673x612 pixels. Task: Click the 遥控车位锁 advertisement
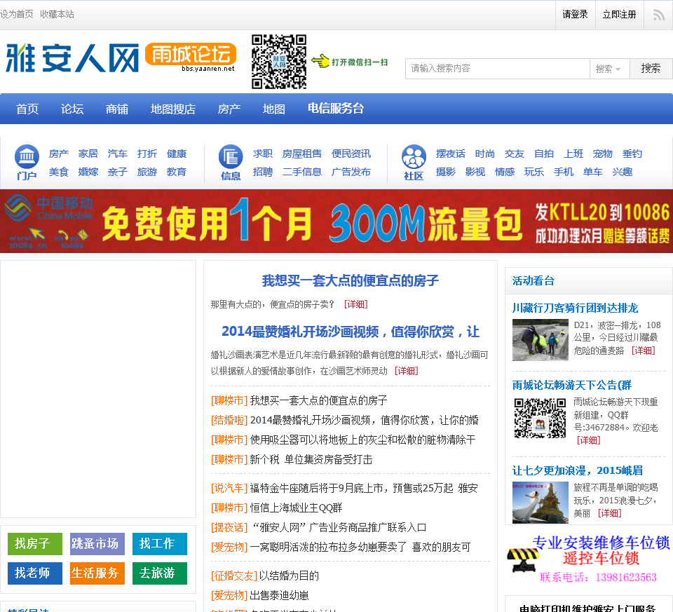pyautogui.click(x=588, y=559)
